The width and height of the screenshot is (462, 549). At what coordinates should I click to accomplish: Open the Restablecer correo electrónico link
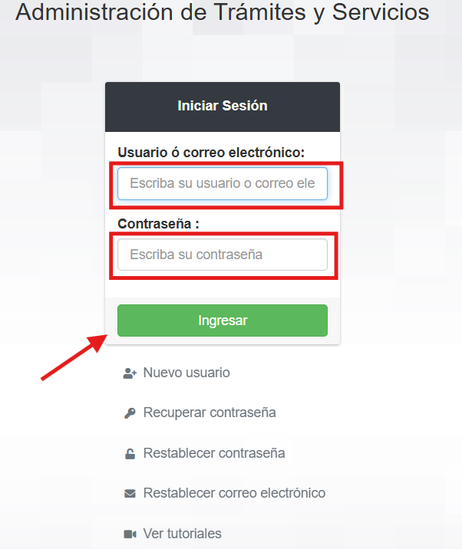coord(234,493)
